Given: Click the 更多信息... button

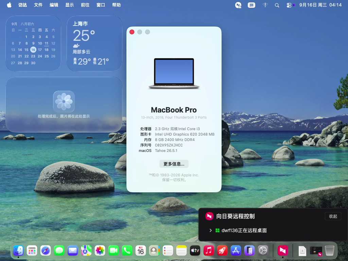Looking at the screenshot, I should coord(174,164).
